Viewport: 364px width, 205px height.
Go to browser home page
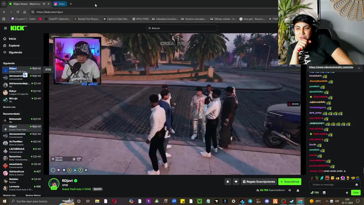(24, 12)
